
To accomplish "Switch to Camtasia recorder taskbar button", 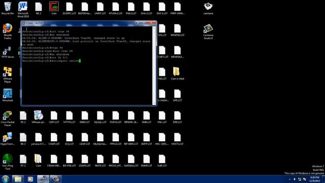I will pos(55,179).
